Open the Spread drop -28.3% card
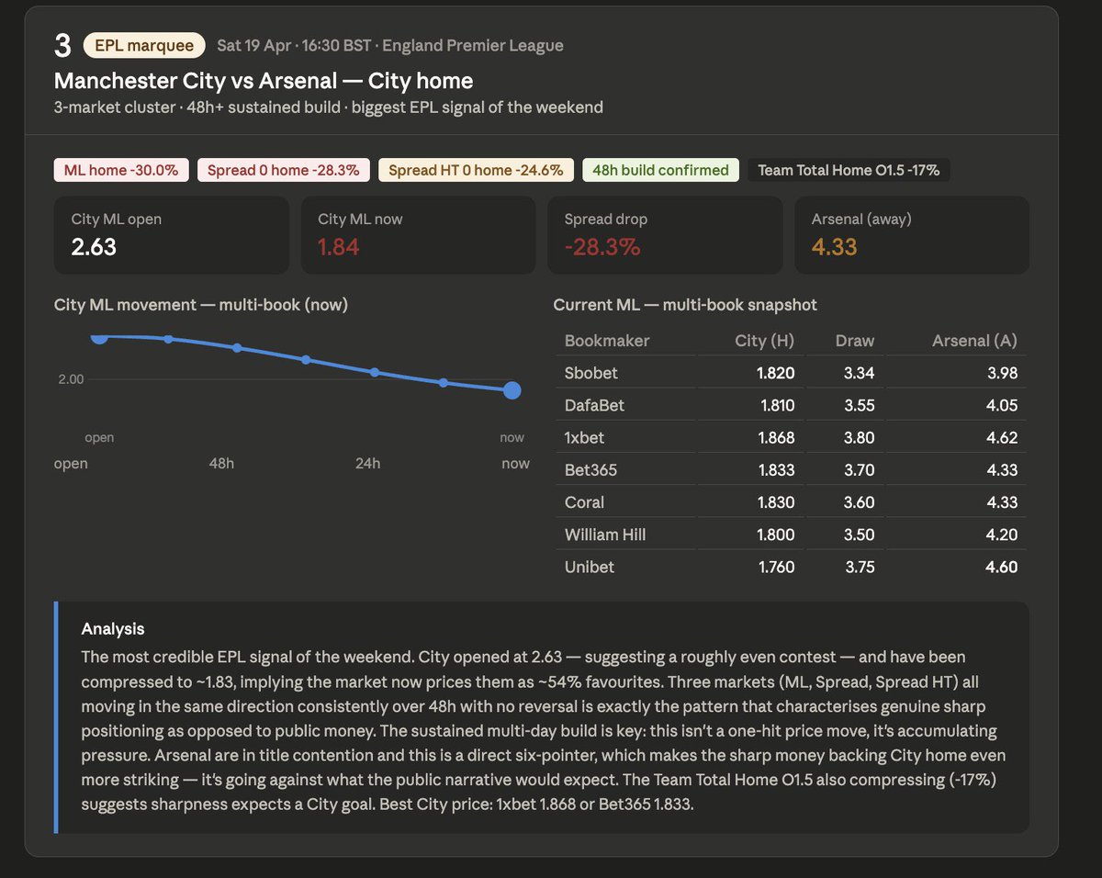 (665, 235)
